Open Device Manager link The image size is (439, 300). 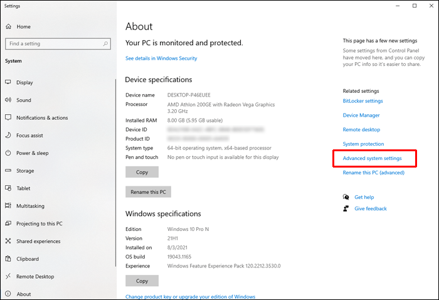(361, 115)
